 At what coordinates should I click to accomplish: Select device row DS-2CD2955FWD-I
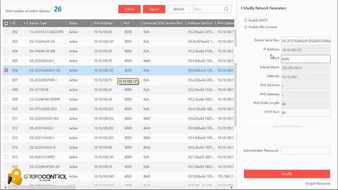(x=118, y=80)
